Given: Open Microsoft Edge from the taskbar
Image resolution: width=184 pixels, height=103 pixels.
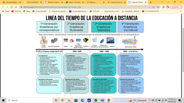Looking at the screenshot, I should pos(83,100).
